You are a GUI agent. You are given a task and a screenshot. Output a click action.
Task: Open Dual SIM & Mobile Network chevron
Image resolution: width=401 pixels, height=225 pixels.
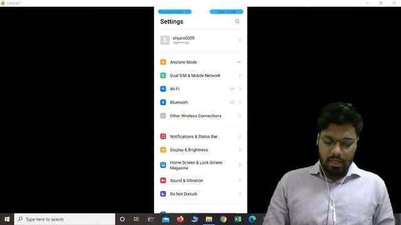click(239, 76)
